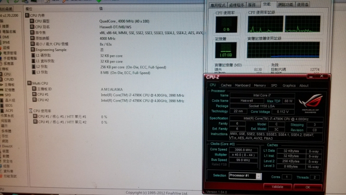Open CPUID in the AIDA64 sidebar
The width and height of the screenshot is (346, 195).
pos(9,79)
